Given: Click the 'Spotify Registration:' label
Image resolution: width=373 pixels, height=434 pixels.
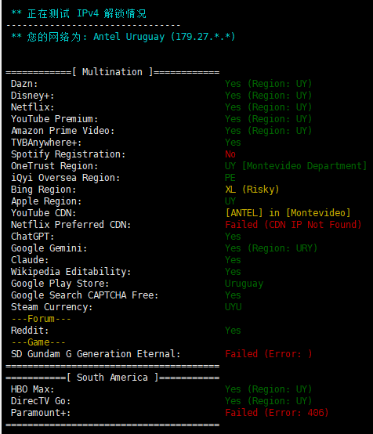Looking at the screenshot, I should pyautogui.click(x=68, y=154).
